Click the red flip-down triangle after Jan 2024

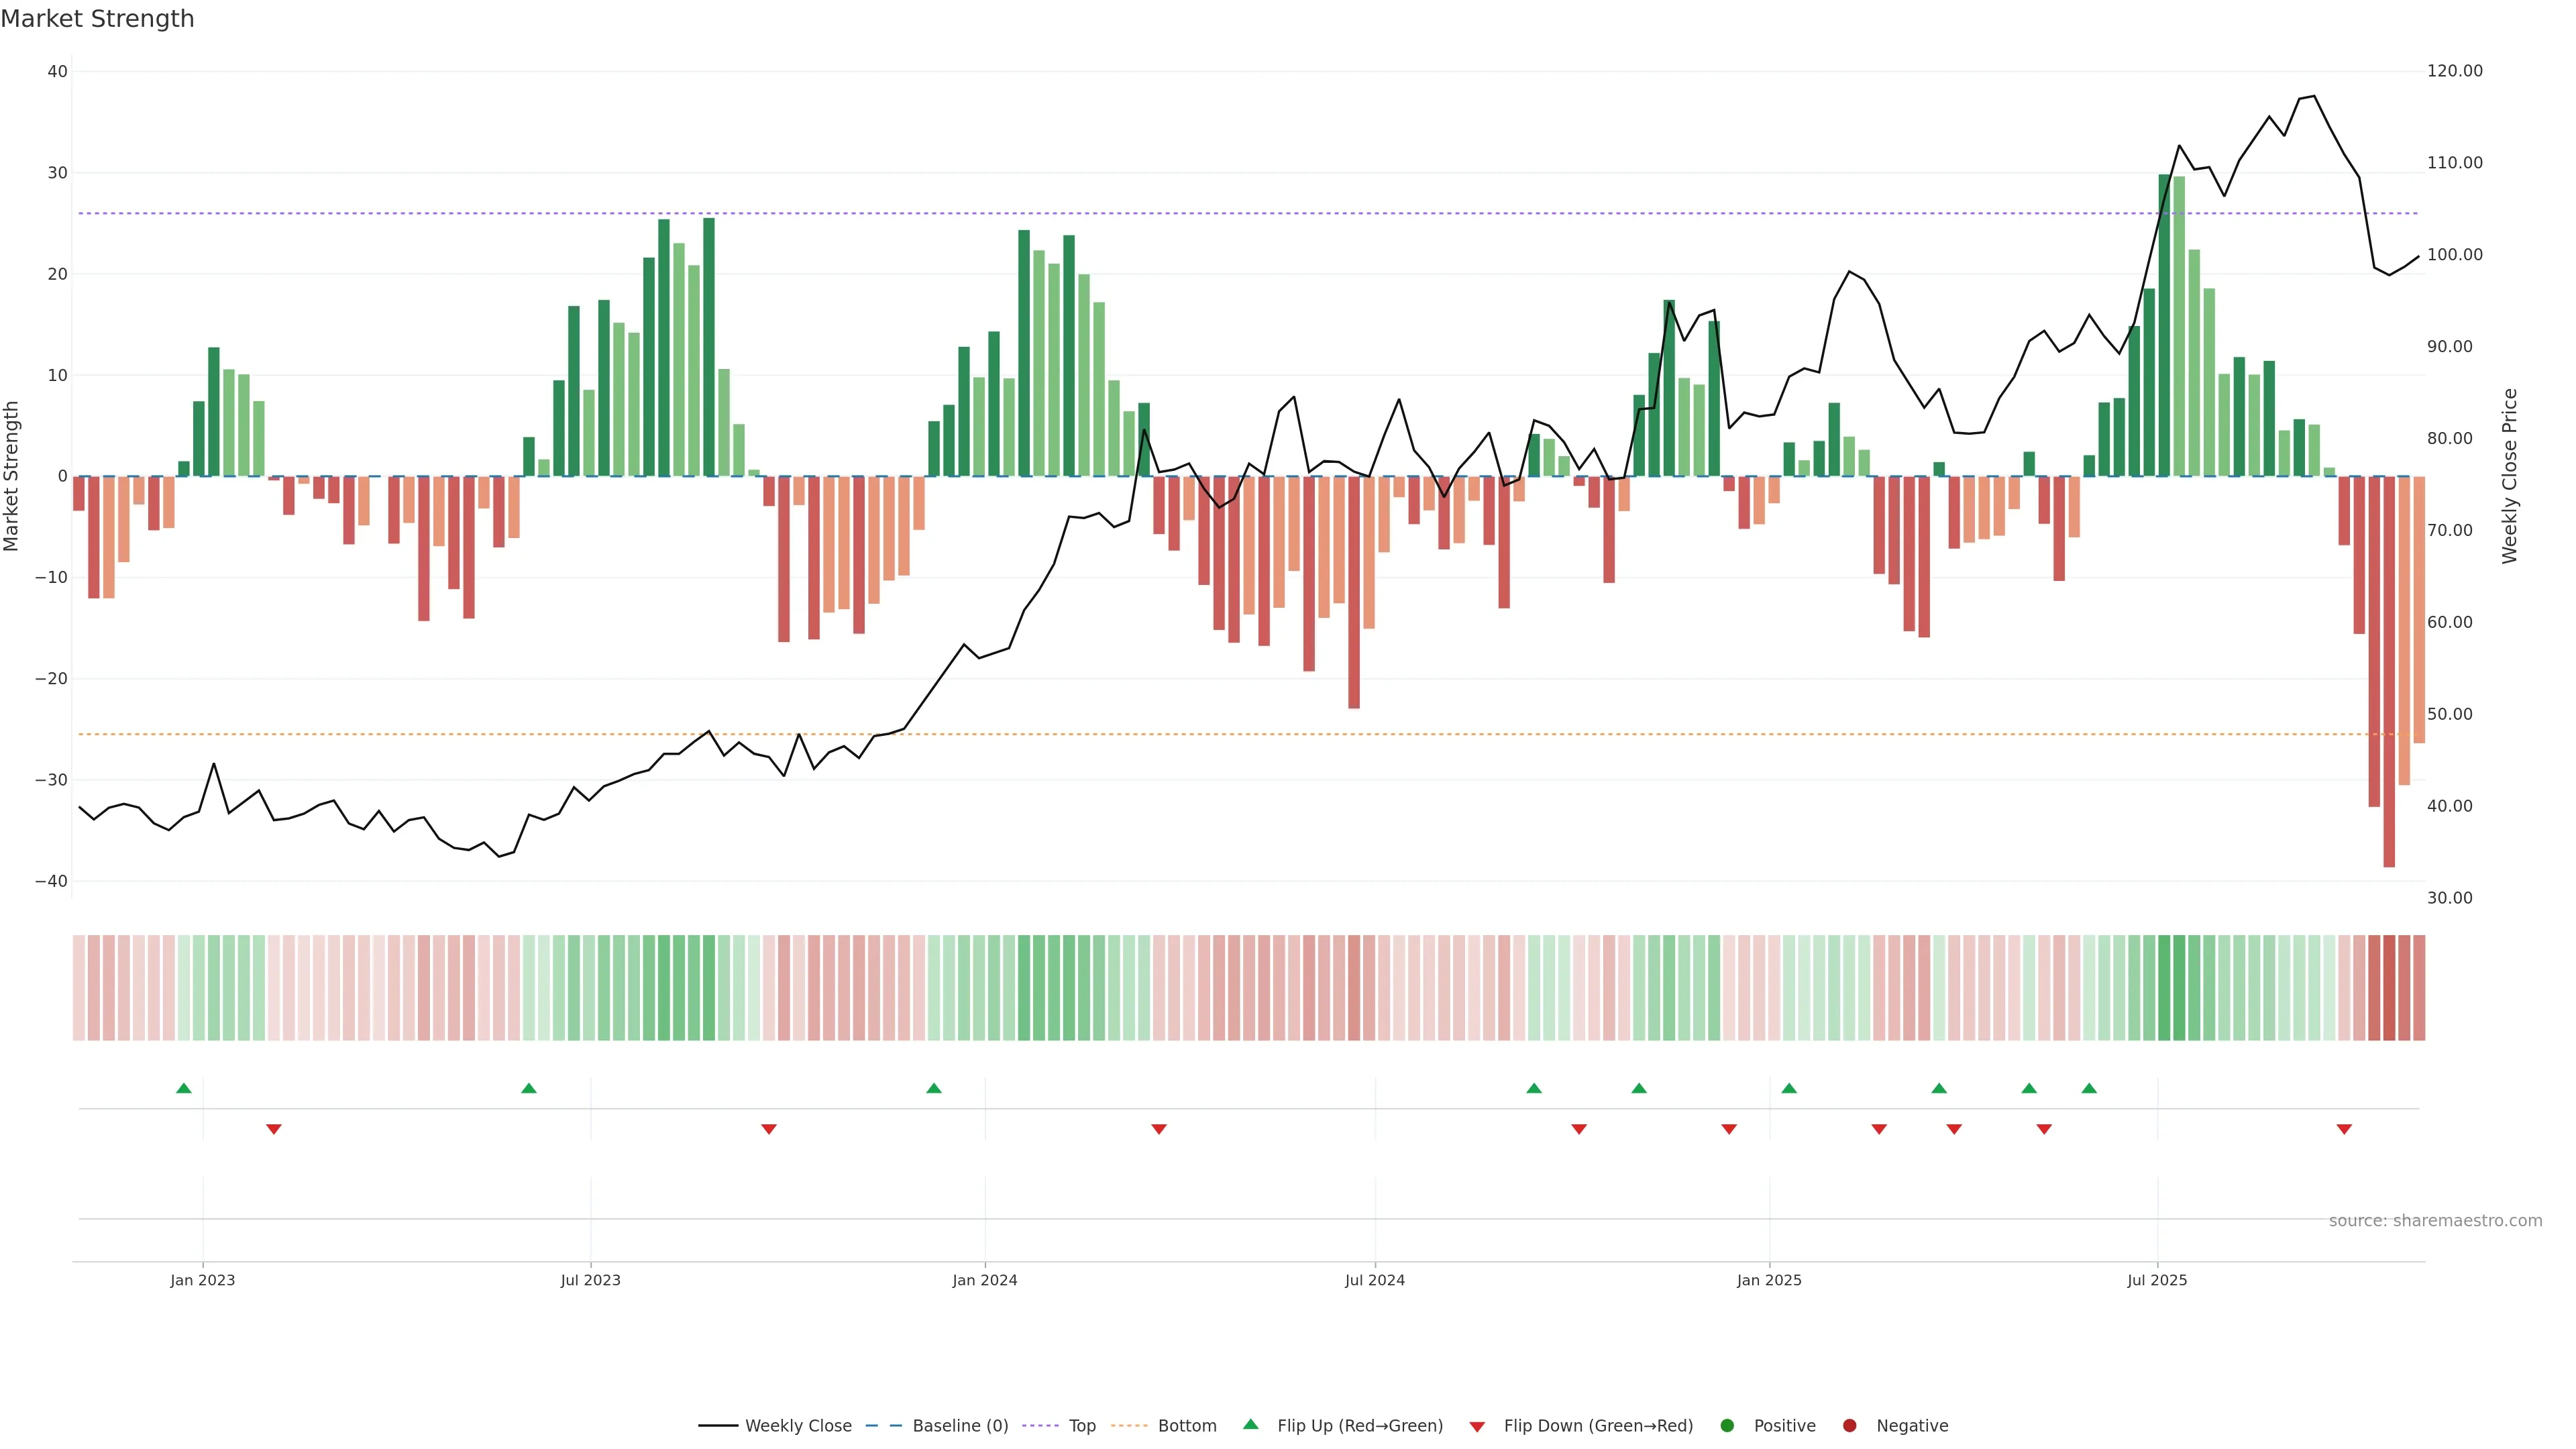point(1159,1129)
